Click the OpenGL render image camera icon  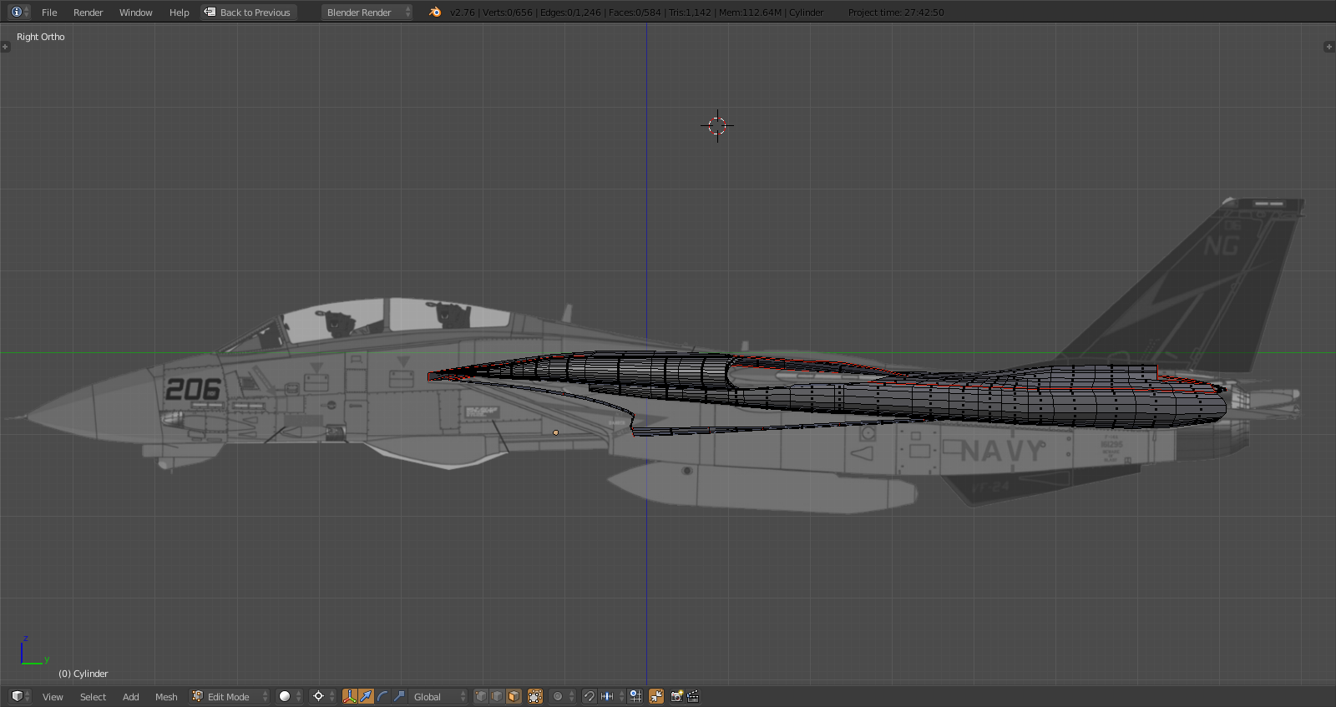click(x=676, y=696)
